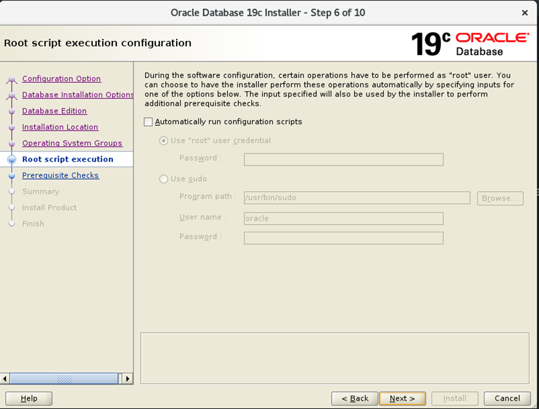This screenshot has width=539, height=409.
Task: Close the Oracle installer window
Action: (525, 13)
